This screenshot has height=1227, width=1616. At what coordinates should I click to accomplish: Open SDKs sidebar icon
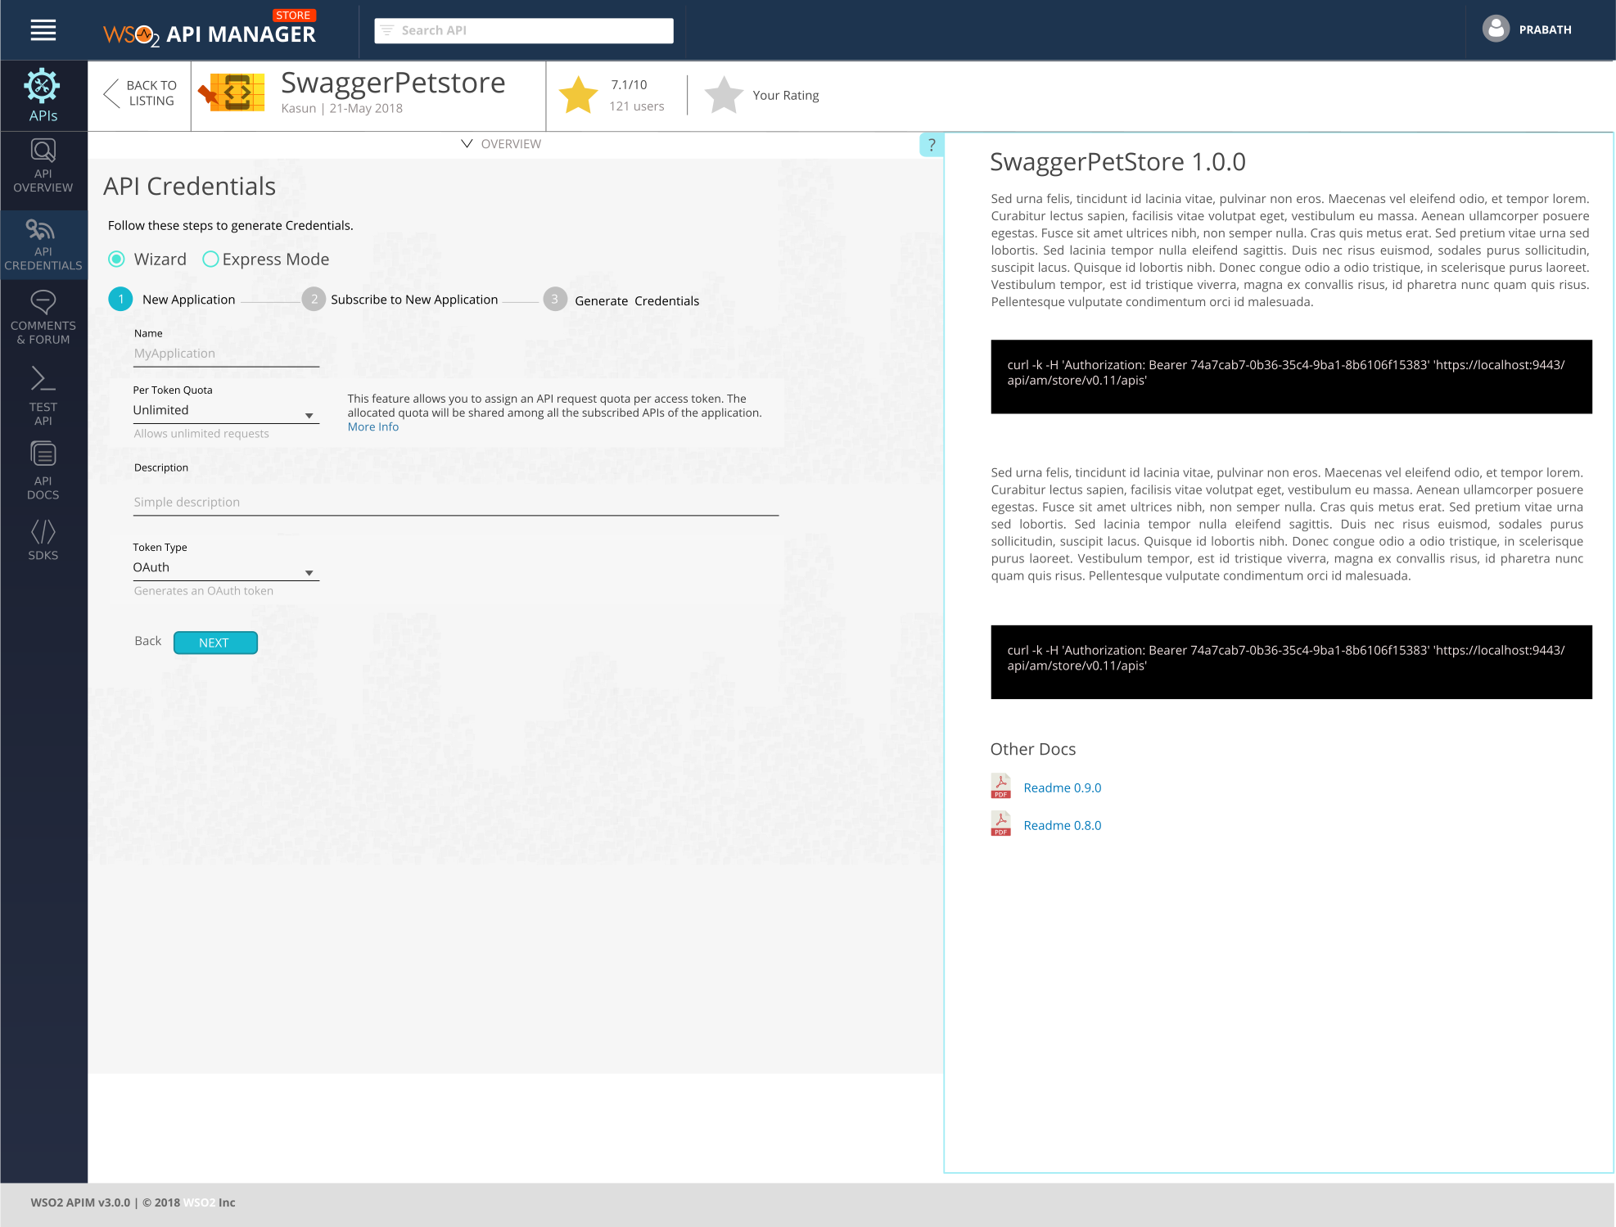pyautogui.click(x=43, y=532)
